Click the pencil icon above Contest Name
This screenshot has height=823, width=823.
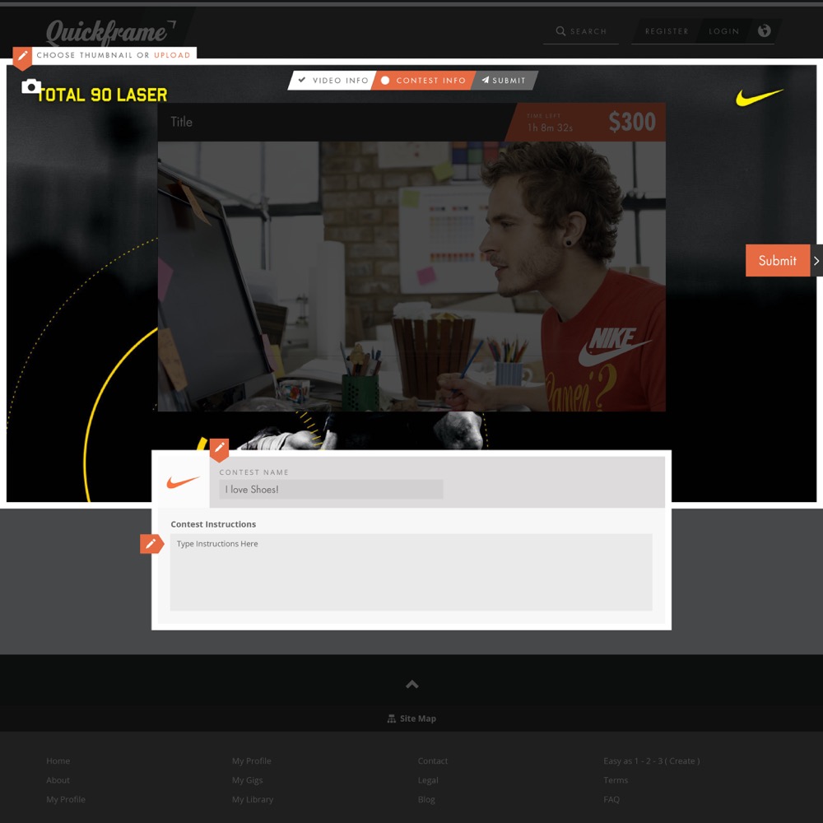(219, 449)
